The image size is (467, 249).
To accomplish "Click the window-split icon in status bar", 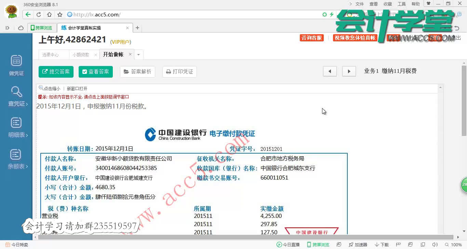I will click(423, 245).
